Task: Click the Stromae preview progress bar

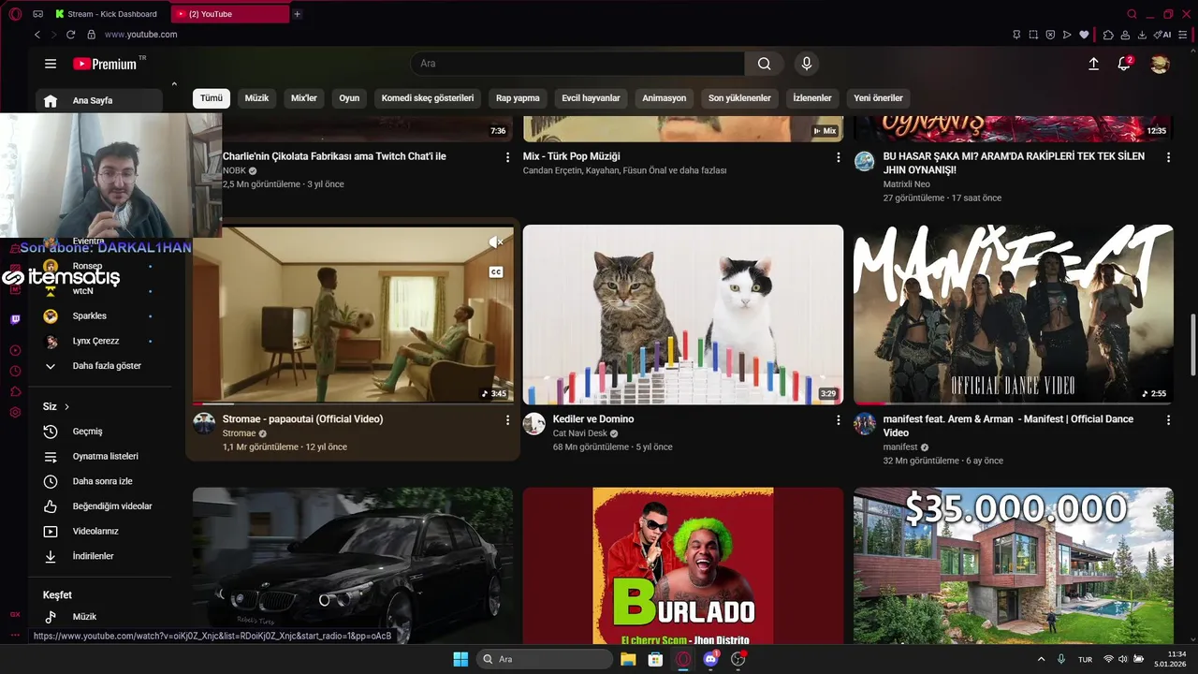Action: tap(353, 403)
